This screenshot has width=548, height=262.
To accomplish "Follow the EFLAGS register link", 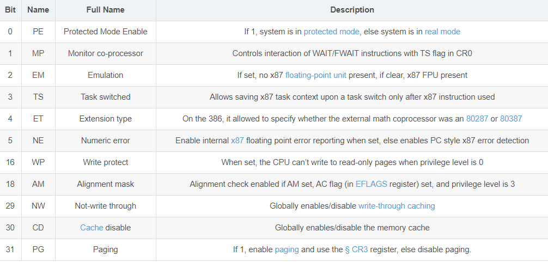I will click(371, 184).
